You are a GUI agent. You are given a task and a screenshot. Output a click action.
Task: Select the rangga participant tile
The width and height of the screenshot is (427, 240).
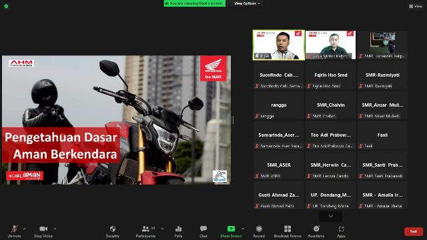pos(279,105)
